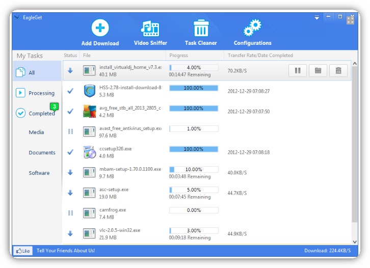
Task: Click completed date 2012-12-29 07:07:50
Action: [249, 112]
